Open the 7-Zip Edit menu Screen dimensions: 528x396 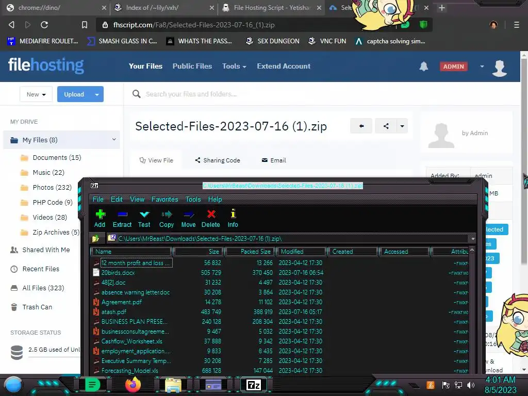[117, 200]
